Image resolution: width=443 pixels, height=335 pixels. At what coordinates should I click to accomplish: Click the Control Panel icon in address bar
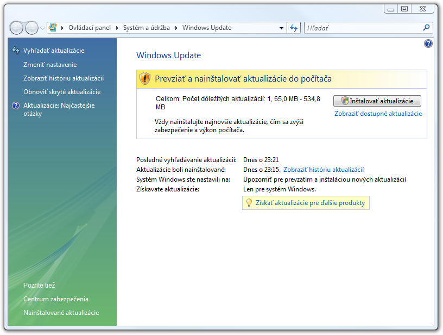pyautogui.click(x=53, y=27)
